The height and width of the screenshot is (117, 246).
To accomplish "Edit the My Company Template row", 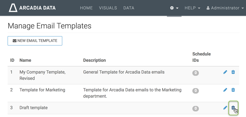I will [x=225, y=72].
